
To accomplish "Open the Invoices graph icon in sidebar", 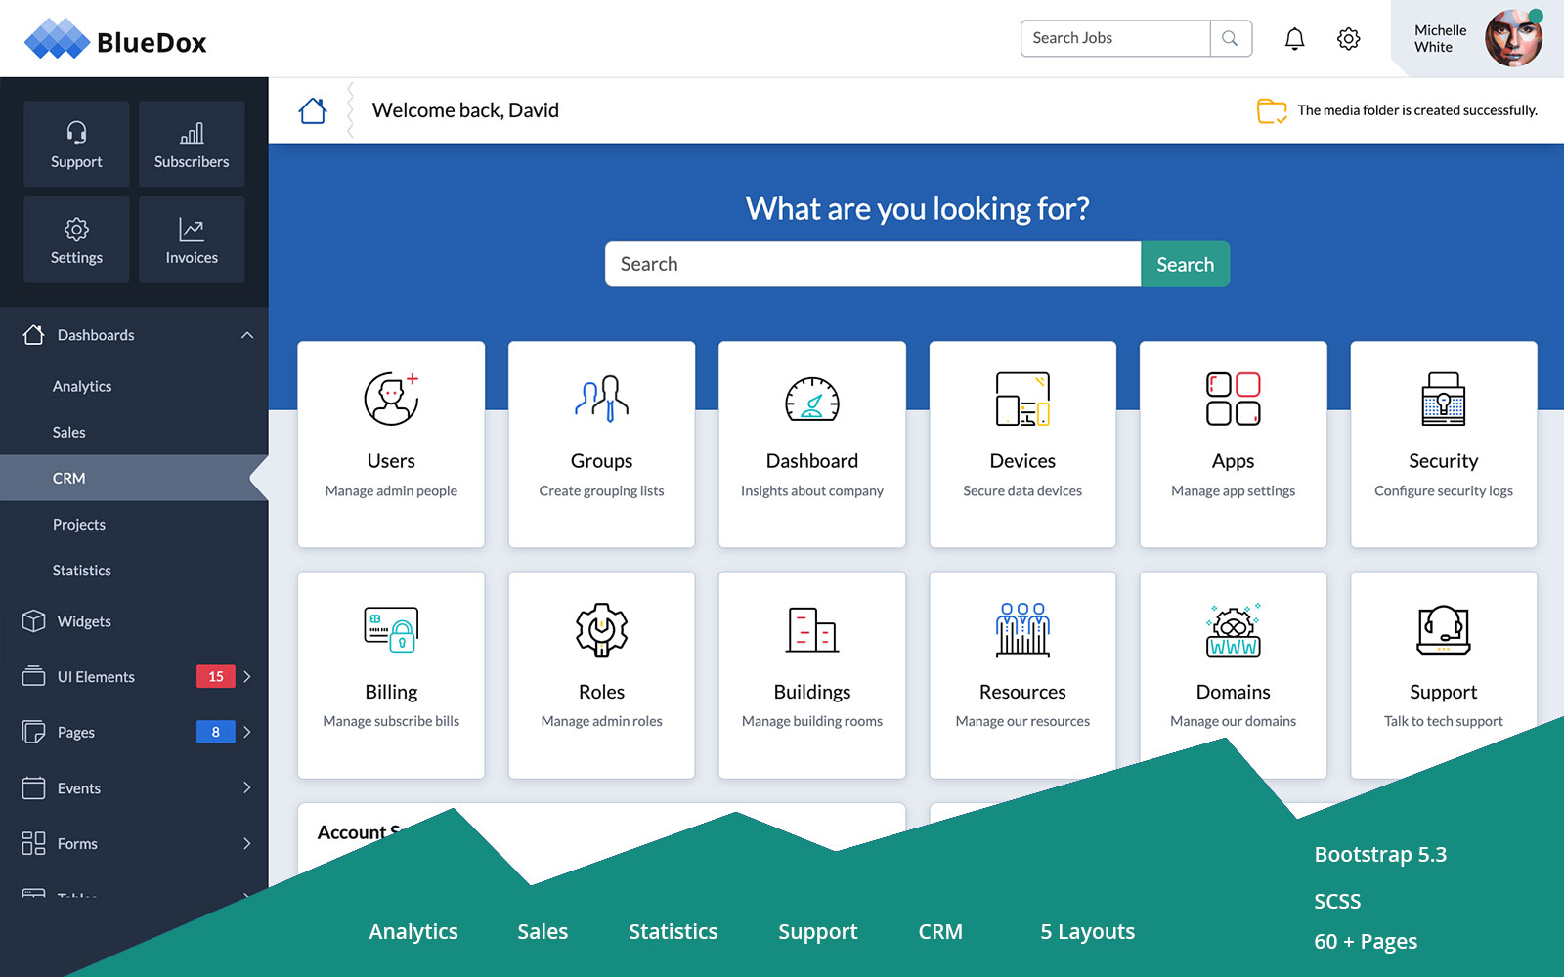I will [192, 230].
